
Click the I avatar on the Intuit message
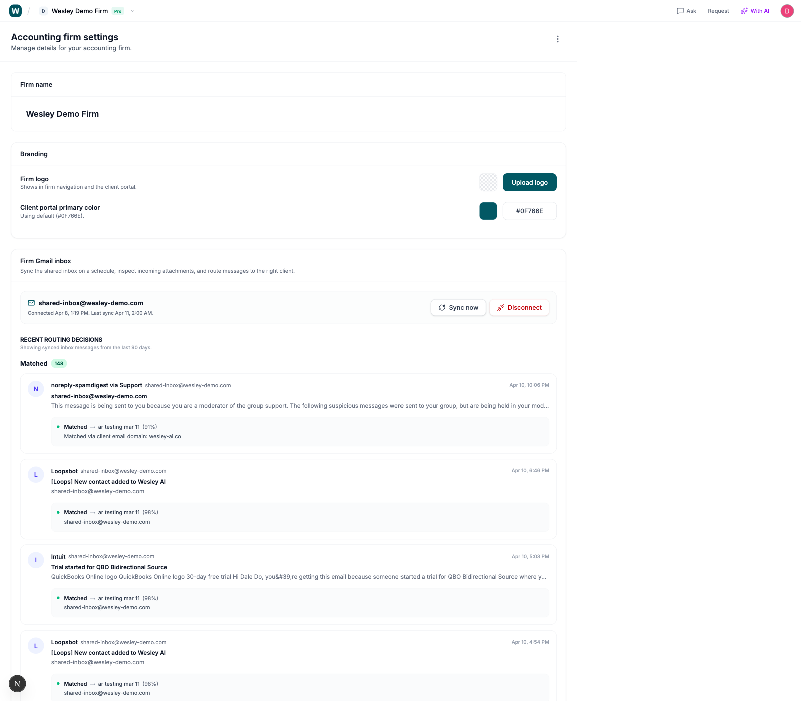tap(36, 560)
